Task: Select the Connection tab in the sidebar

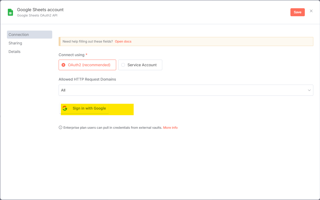Action: (x=19, y=34)
